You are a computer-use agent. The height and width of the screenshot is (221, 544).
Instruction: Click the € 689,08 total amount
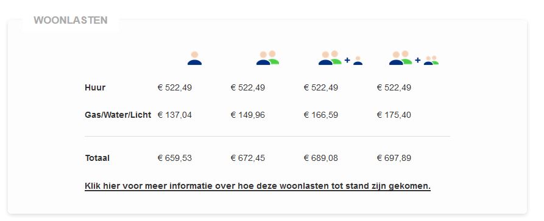click(321, 158)
